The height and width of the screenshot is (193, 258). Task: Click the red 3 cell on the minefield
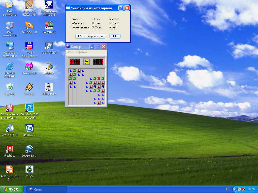[99, 79]
